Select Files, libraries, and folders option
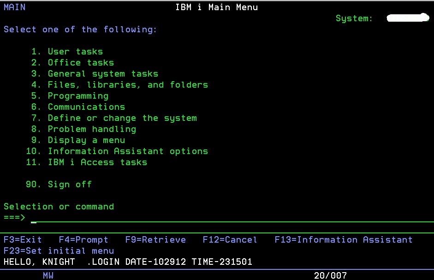Screen dimensions: 434x280 click(x=127, y=84)
